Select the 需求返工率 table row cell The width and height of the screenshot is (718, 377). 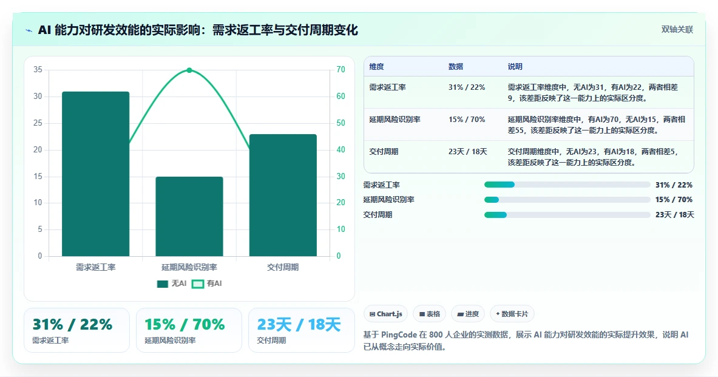[387, 87]
